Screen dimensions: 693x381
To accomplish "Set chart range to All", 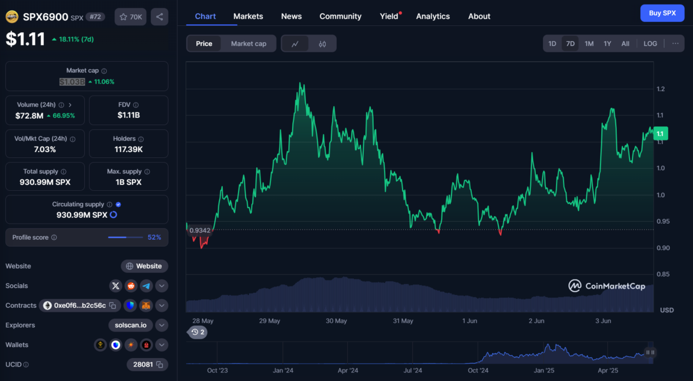I will point(625,44).
